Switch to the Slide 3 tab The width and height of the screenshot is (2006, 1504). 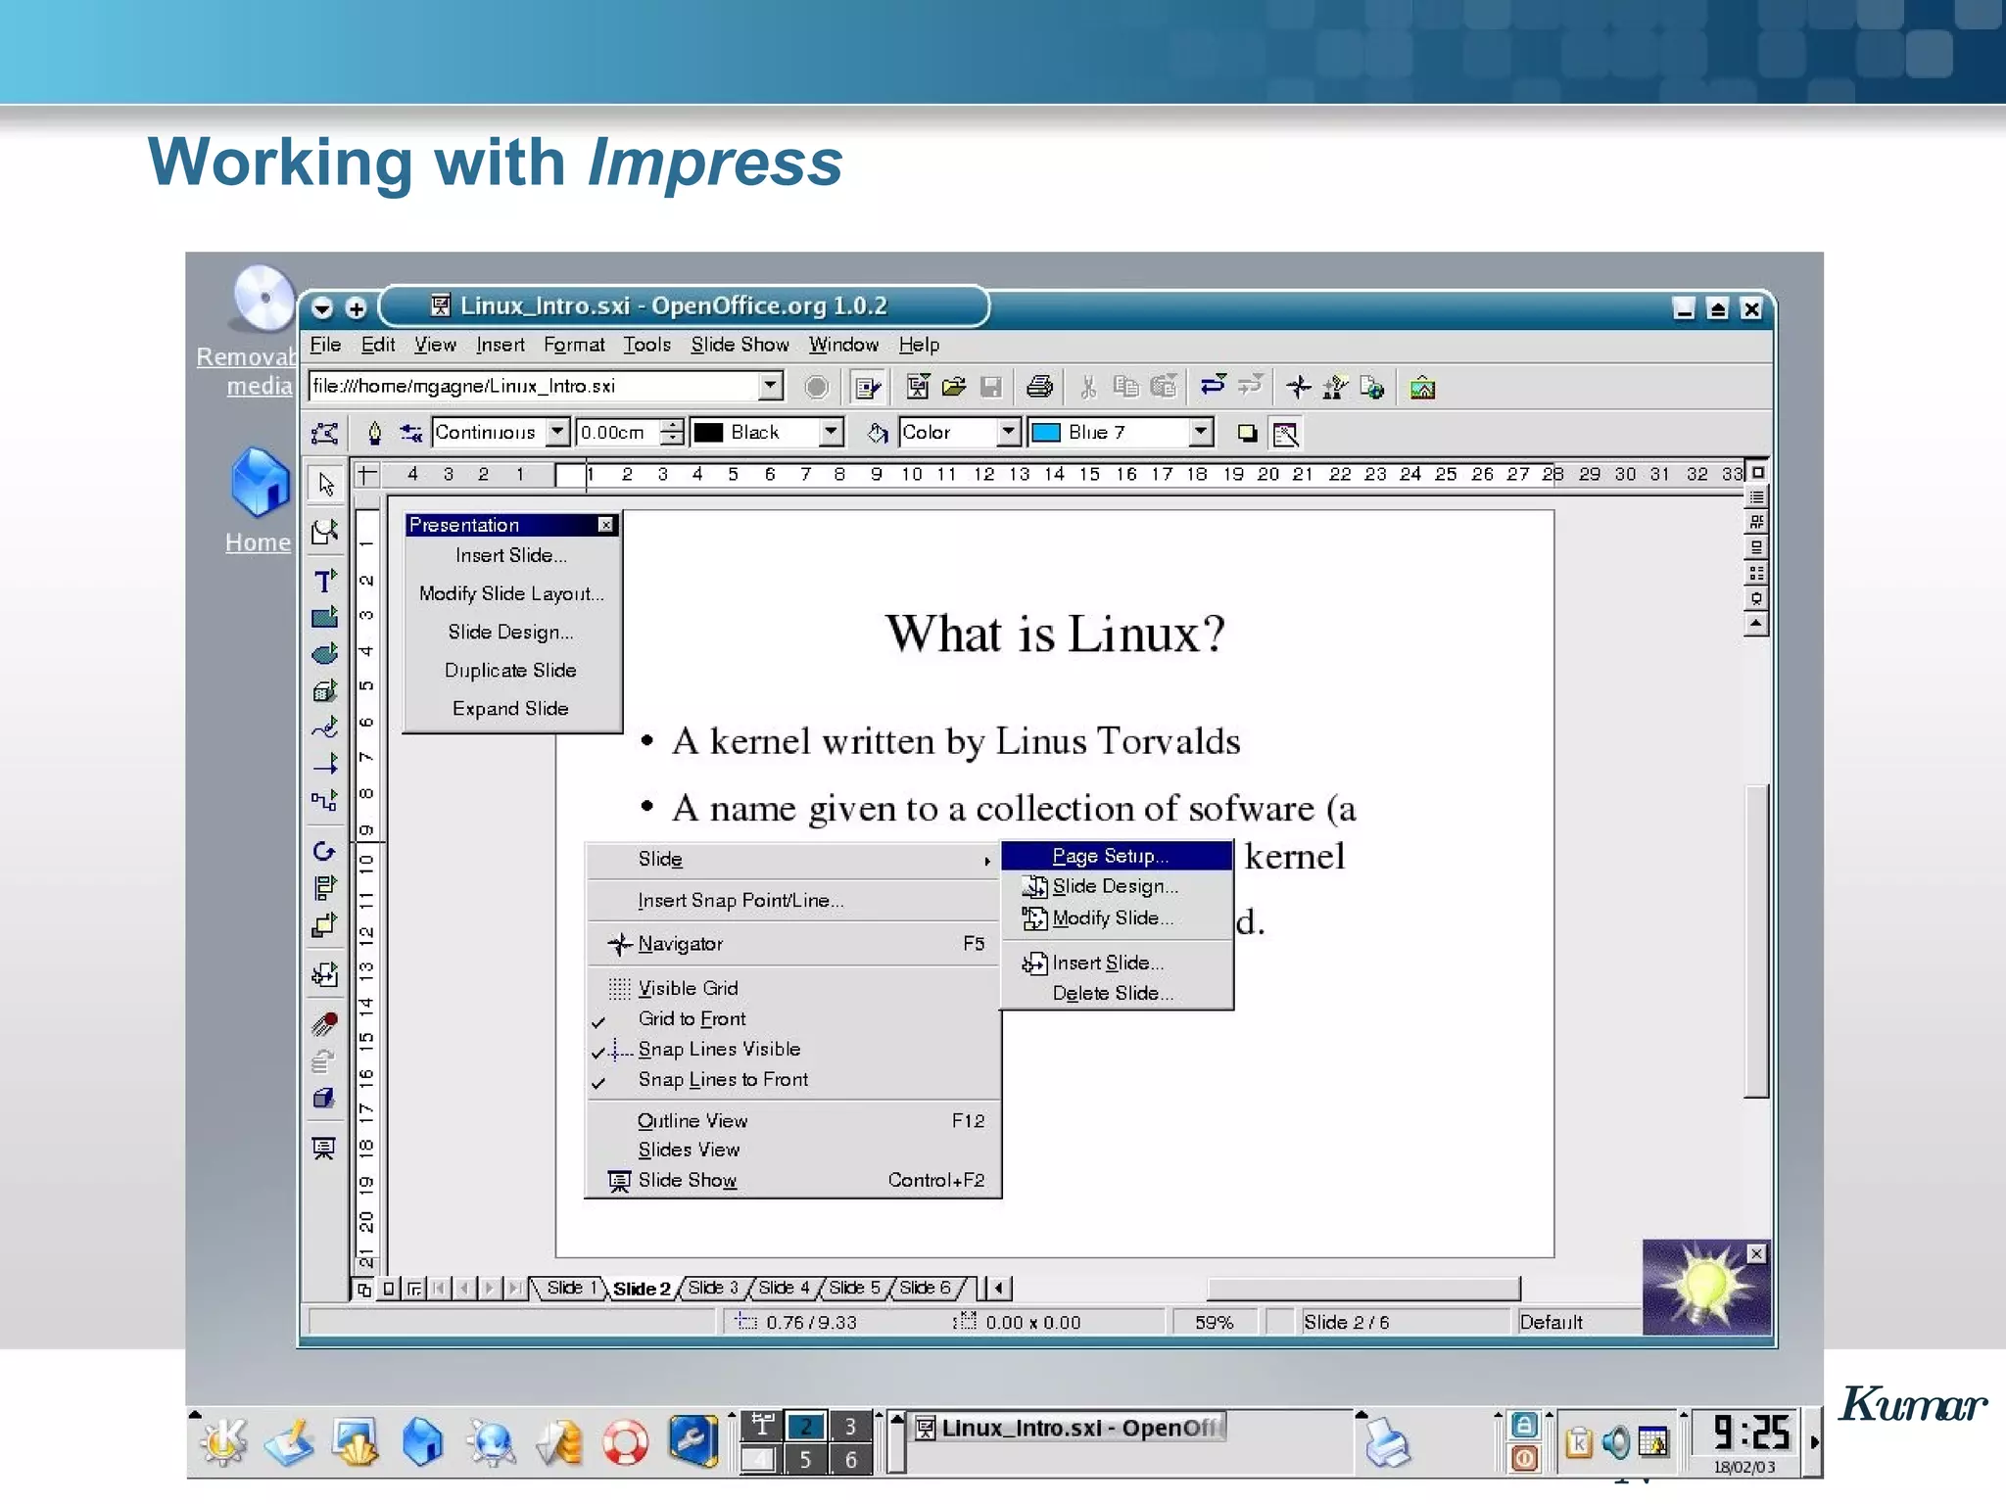(x=712, y=1288)
